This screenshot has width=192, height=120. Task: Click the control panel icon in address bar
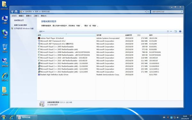point(21,12)
